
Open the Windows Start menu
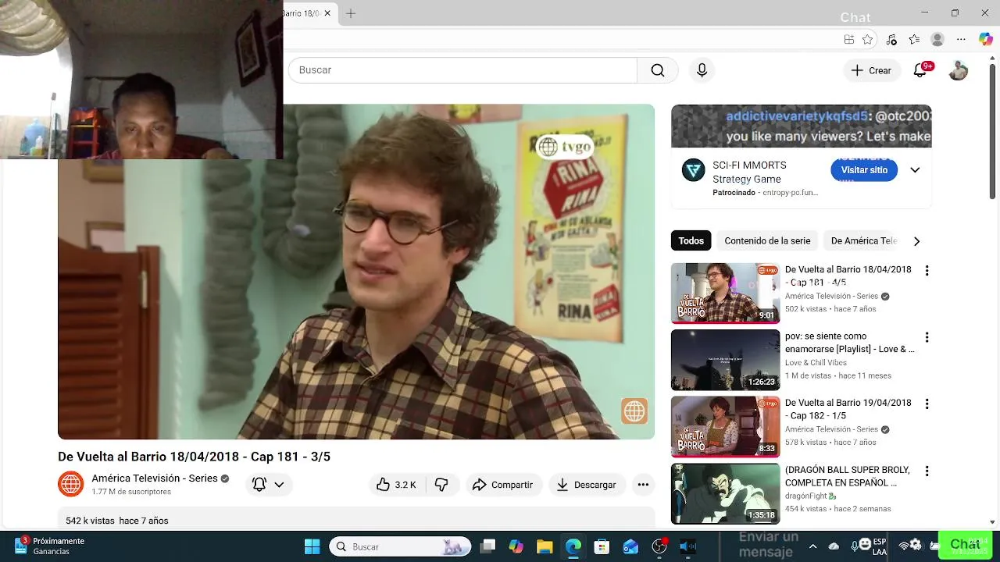tap(312, 546)
